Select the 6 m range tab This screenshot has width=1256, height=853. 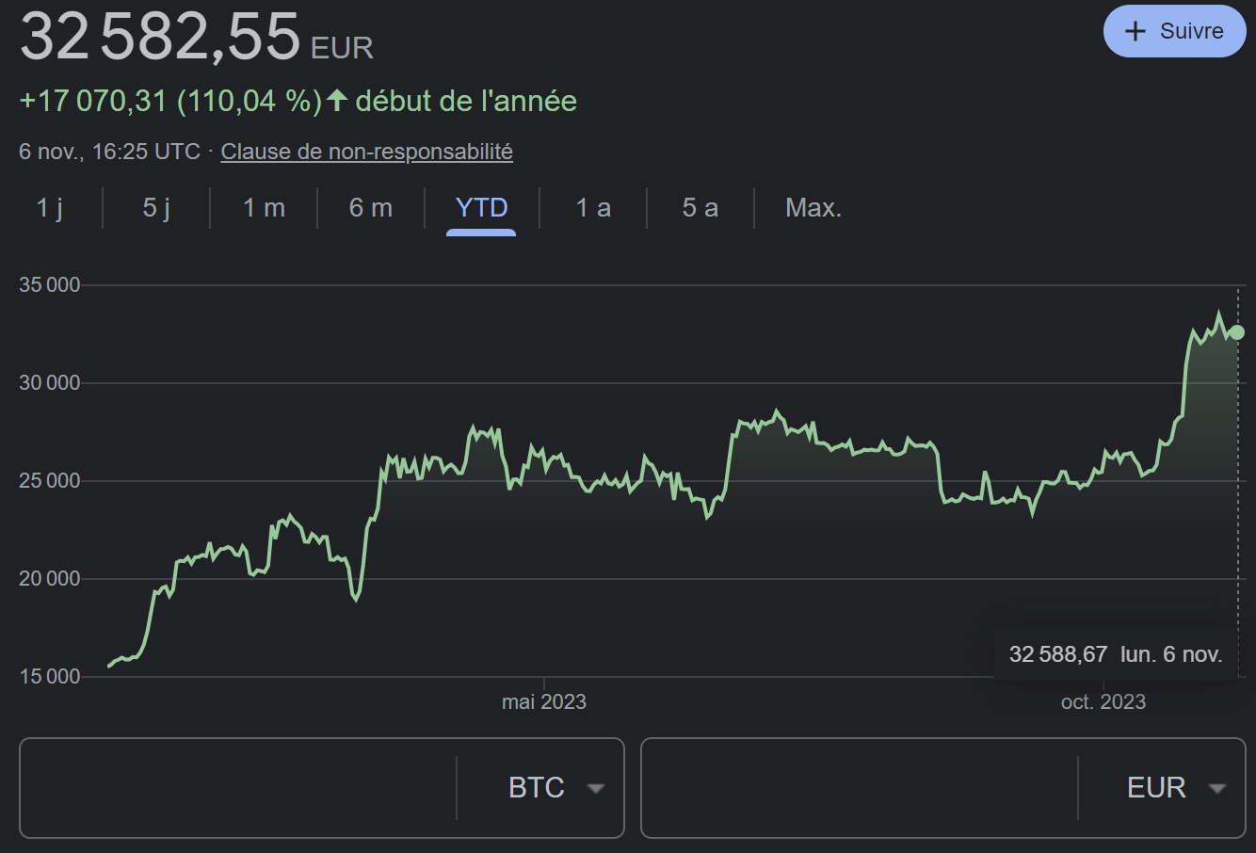coord(371,208)
